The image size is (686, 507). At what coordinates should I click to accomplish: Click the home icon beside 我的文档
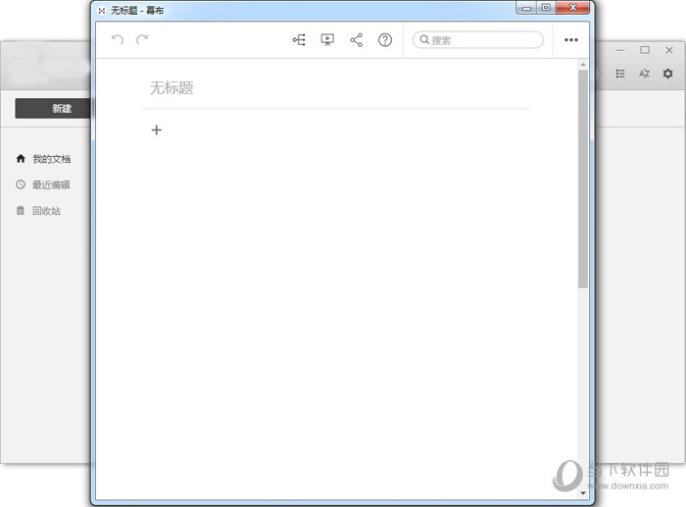pyautogui.click(x=21, y=159)
